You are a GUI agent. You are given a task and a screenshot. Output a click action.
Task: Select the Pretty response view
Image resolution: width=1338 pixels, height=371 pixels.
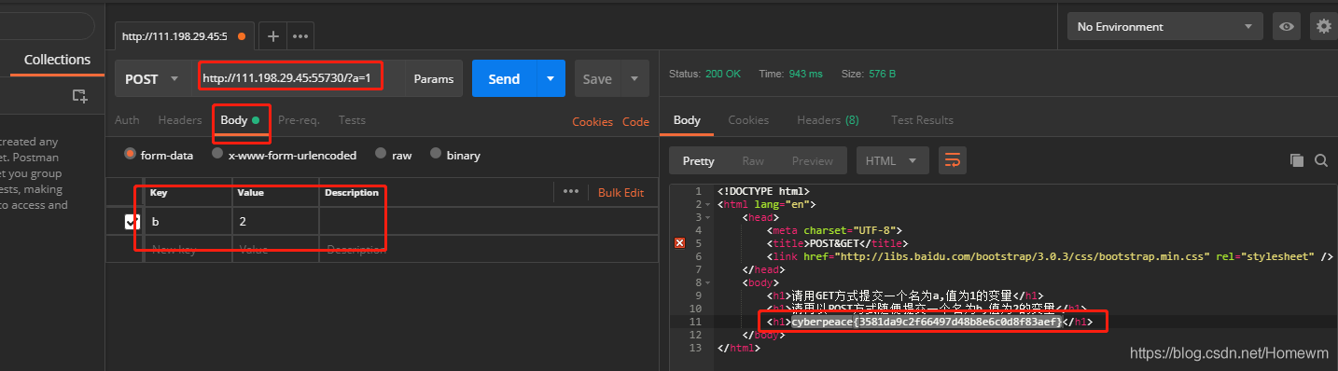pyautogui.click(x=699, y=160)
